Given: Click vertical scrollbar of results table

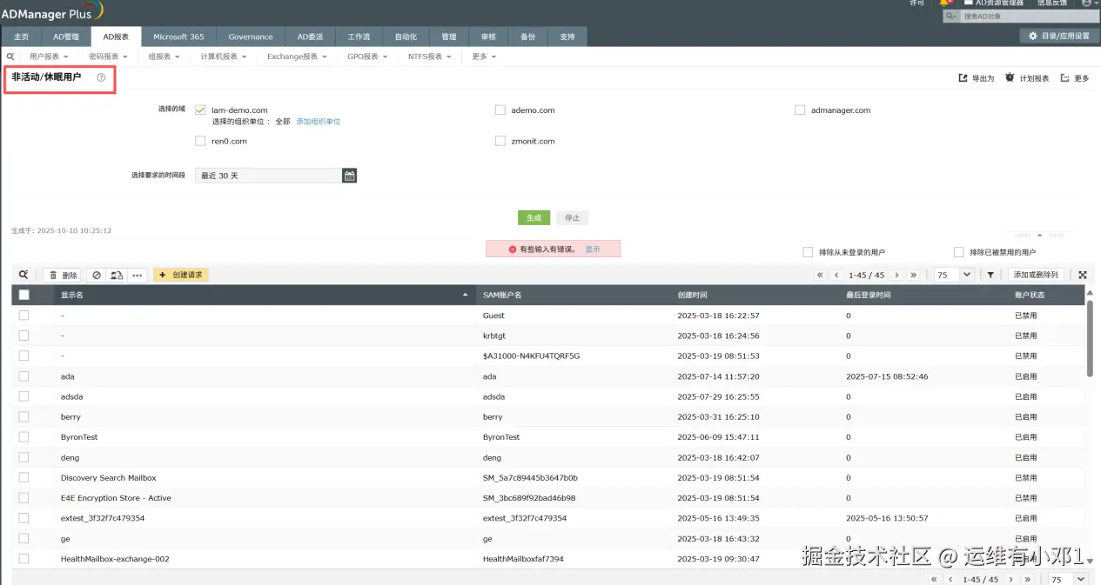Looking at the screenshot, I should click(1090, 337).
